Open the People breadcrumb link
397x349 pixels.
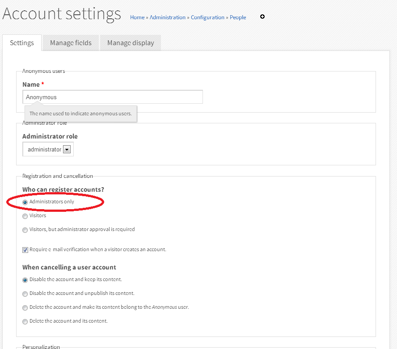click(238, 17)
